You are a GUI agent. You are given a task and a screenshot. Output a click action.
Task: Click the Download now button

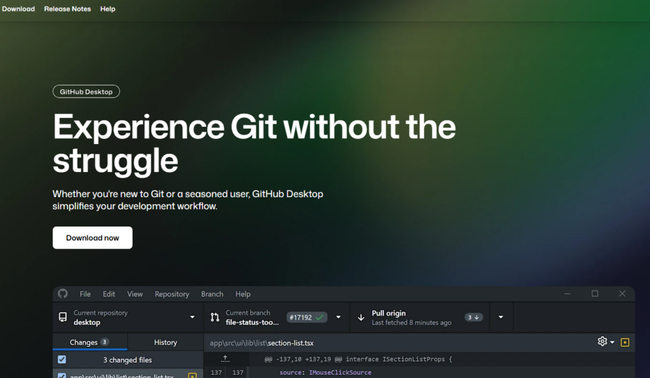(x=92, y=237)
